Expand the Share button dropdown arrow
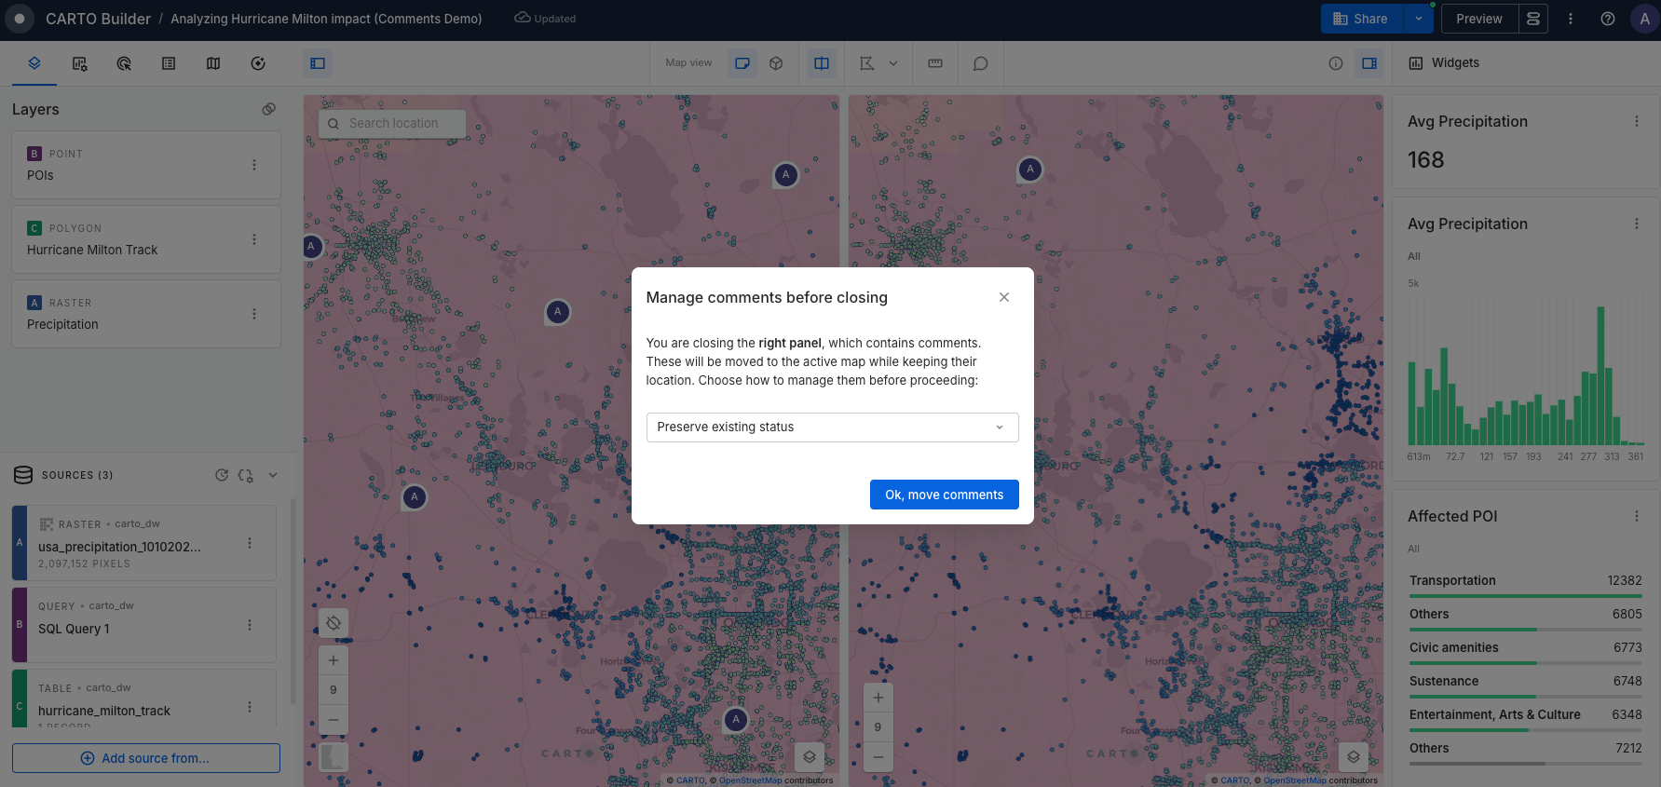Image resolution: width=1661 pixels, height=787 pixels. click(x=1418, y=19)
